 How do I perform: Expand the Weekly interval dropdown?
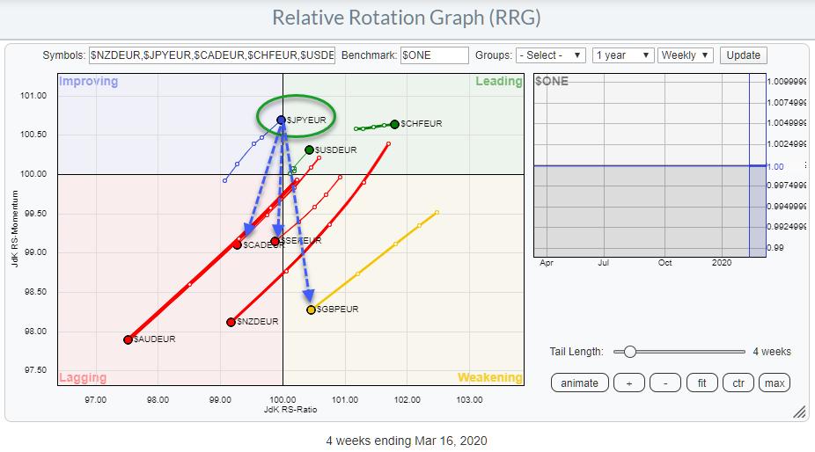[x=685, y=55]
